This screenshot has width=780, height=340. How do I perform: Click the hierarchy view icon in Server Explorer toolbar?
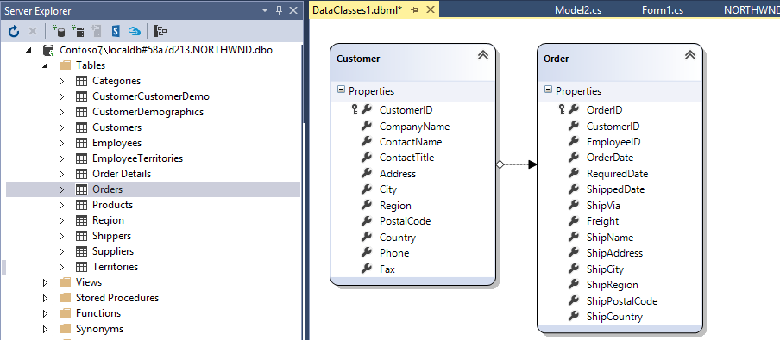click(x=160, y=32)
